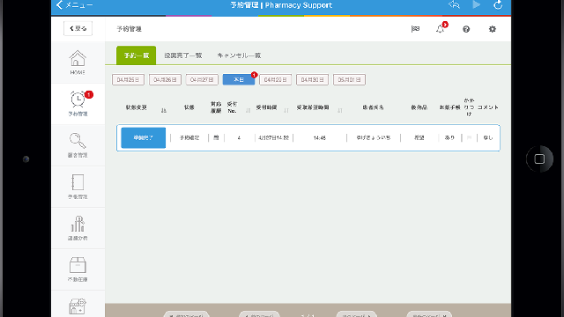Image resolution: width=564 pixels, height=317 pixels.
Task: Open the help question mark icon
Action: pos(466,29)
